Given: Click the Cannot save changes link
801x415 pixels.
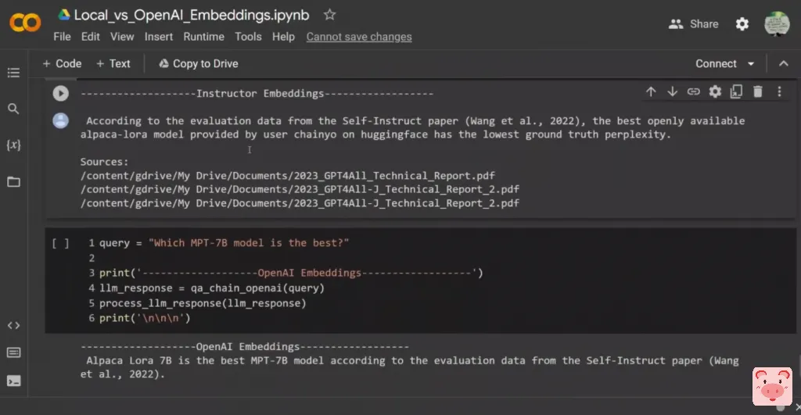Looking at the screenshot, I should (359, 37).
